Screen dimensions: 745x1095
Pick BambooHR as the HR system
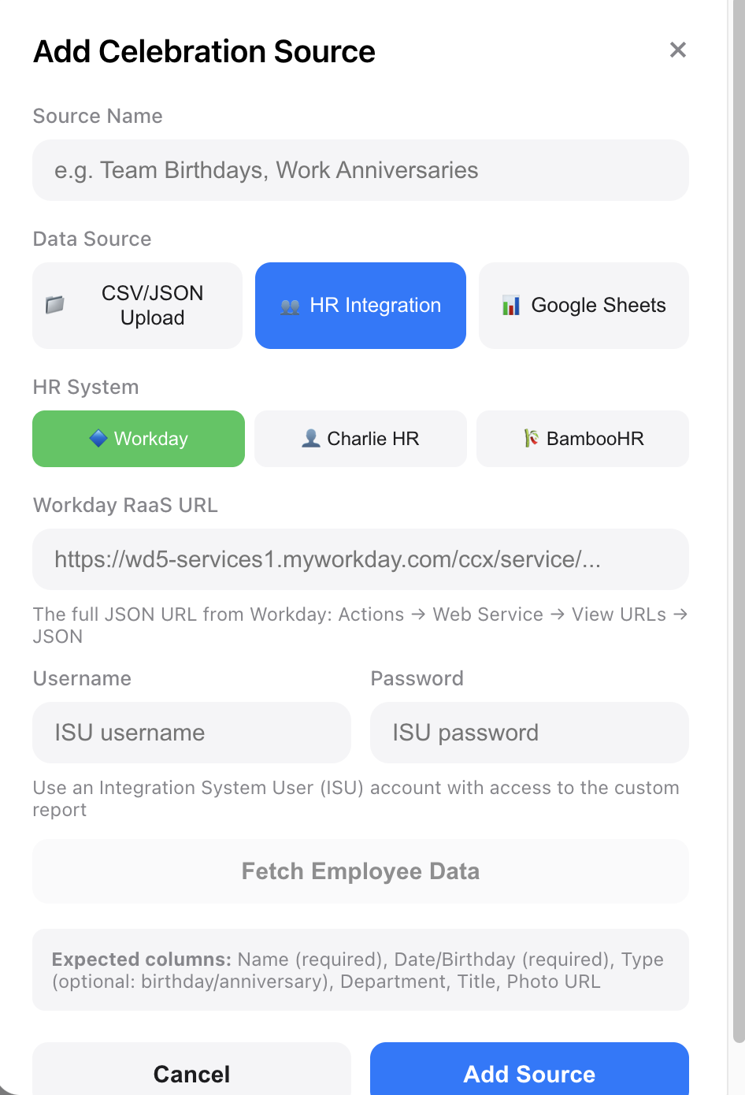(583, 439)
